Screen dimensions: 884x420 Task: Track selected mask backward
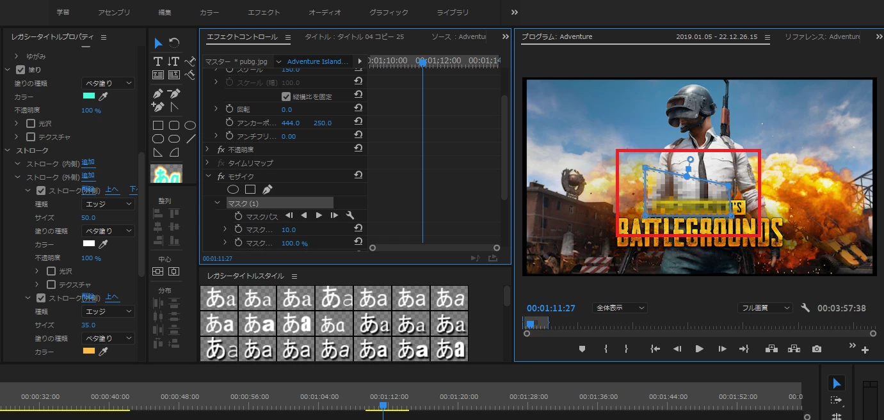(304, 216)
